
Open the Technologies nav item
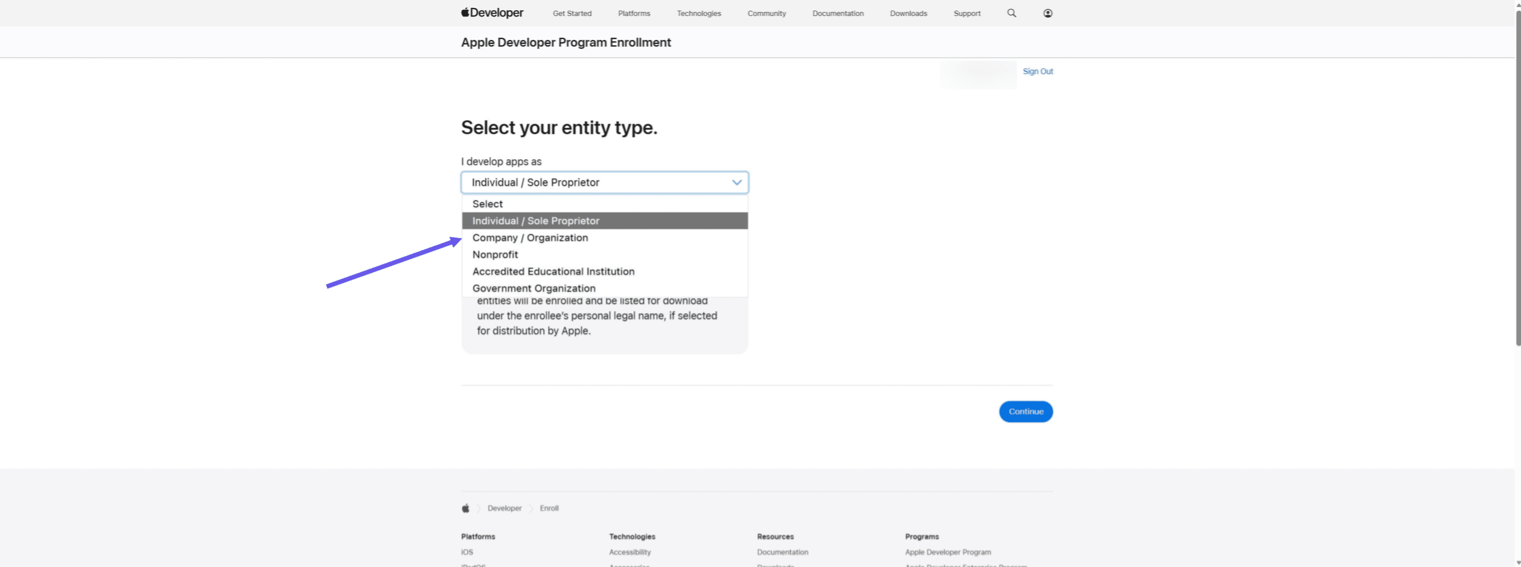click(699, 14)
